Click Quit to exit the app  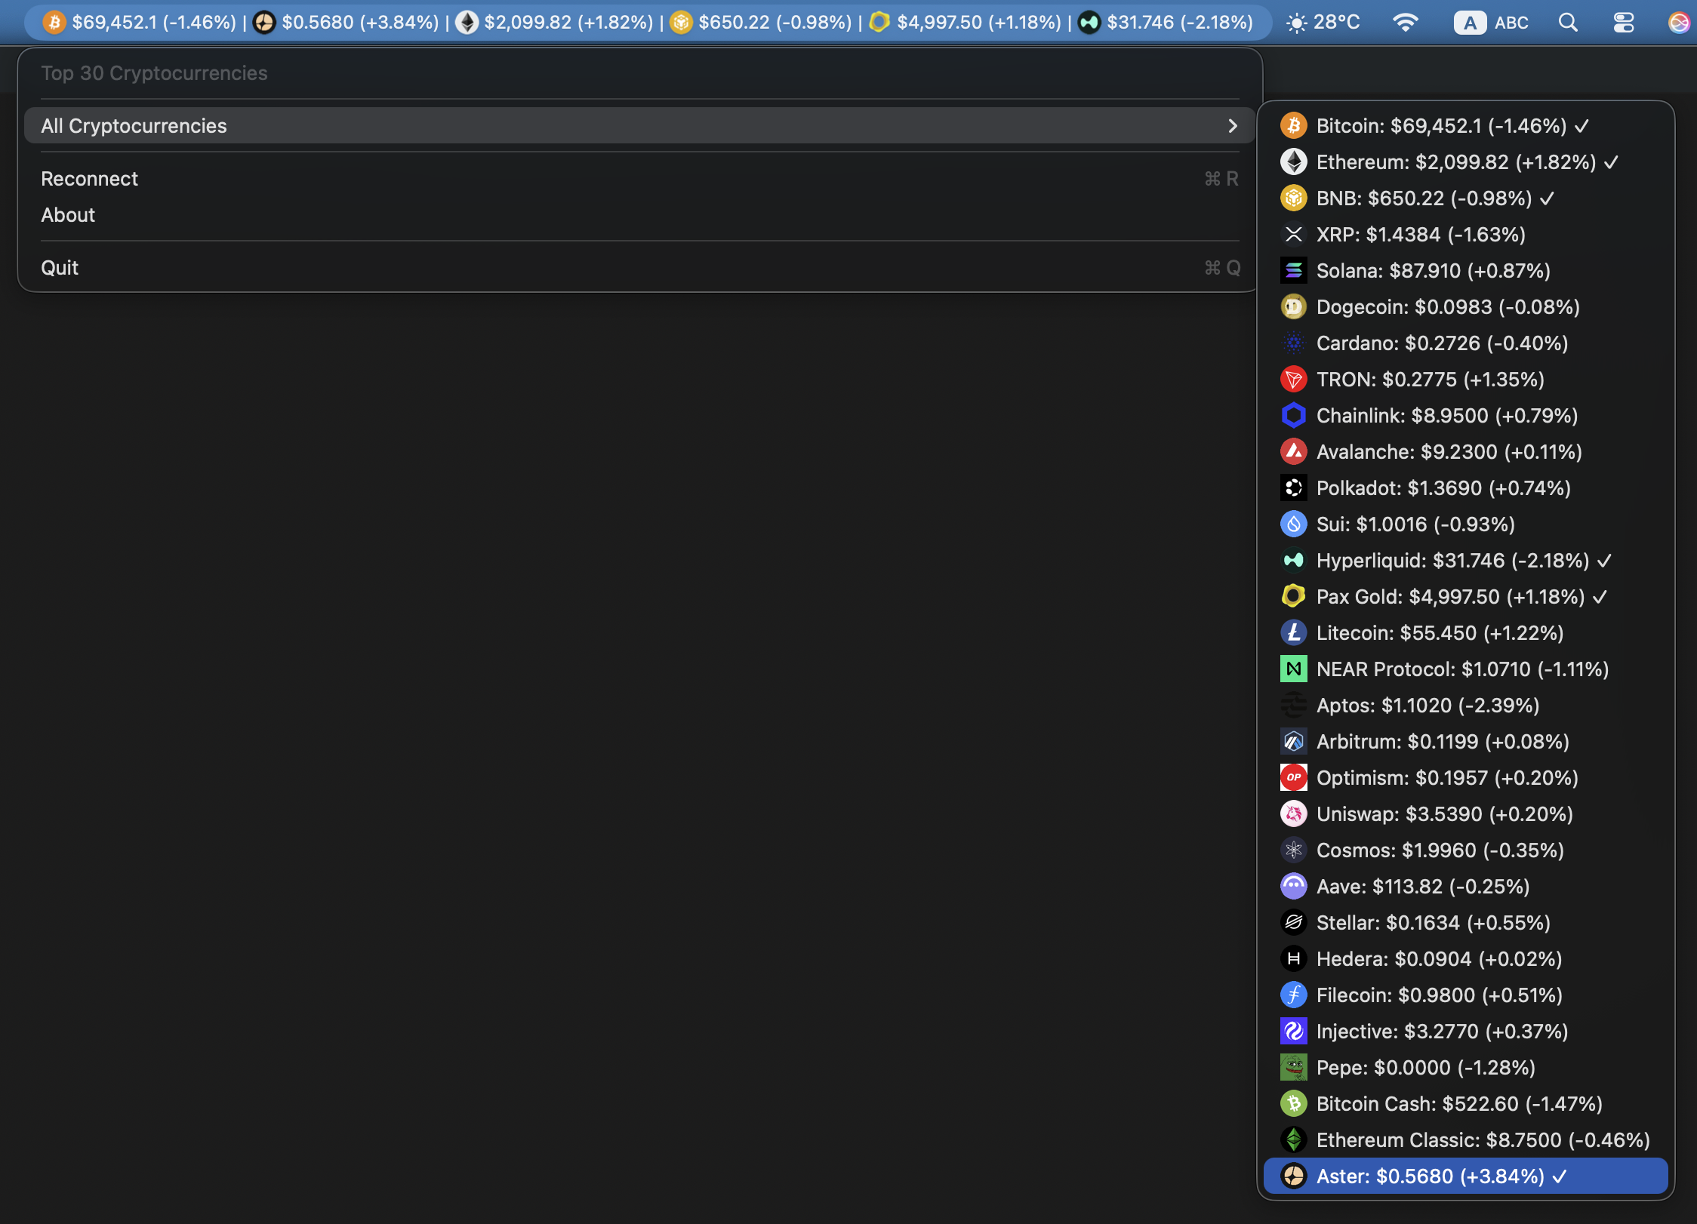click(x=60, y=267)
